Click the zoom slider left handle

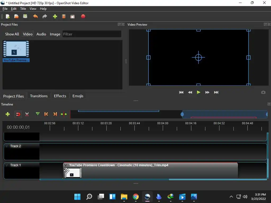182,114
